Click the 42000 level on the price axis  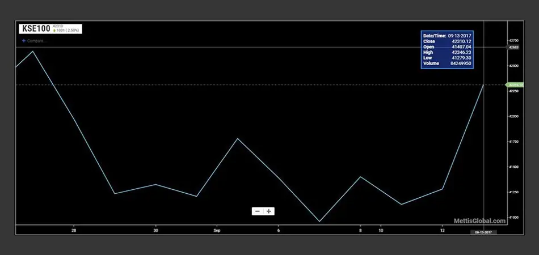(x=515, y=116)
